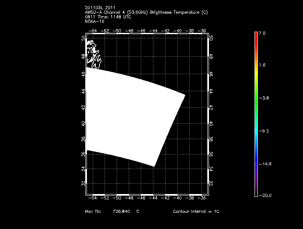The height and width of the screenshot is (229, 303).
Task: Click the white satellite swath data area
Action: tap(130, 117)
